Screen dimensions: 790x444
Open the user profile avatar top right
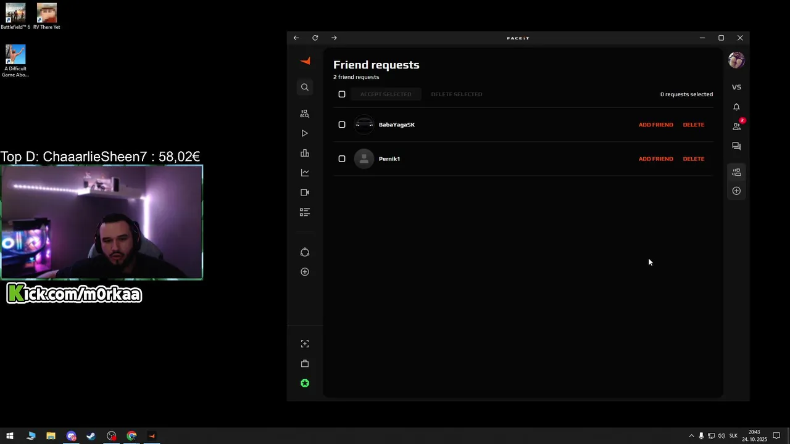point(736,60)
